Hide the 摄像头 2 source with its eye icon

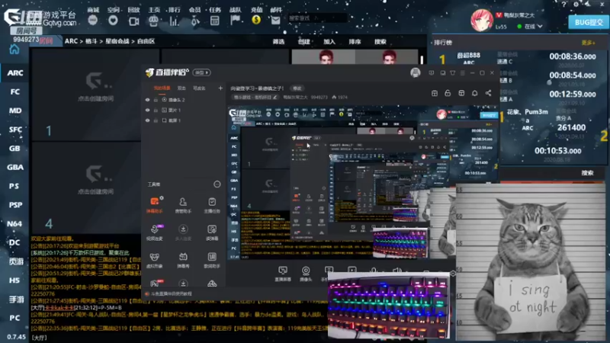pos(147,100)
